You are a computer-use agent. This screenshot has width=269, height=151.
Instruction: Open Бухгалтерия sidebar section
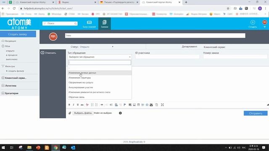(12, 93)
